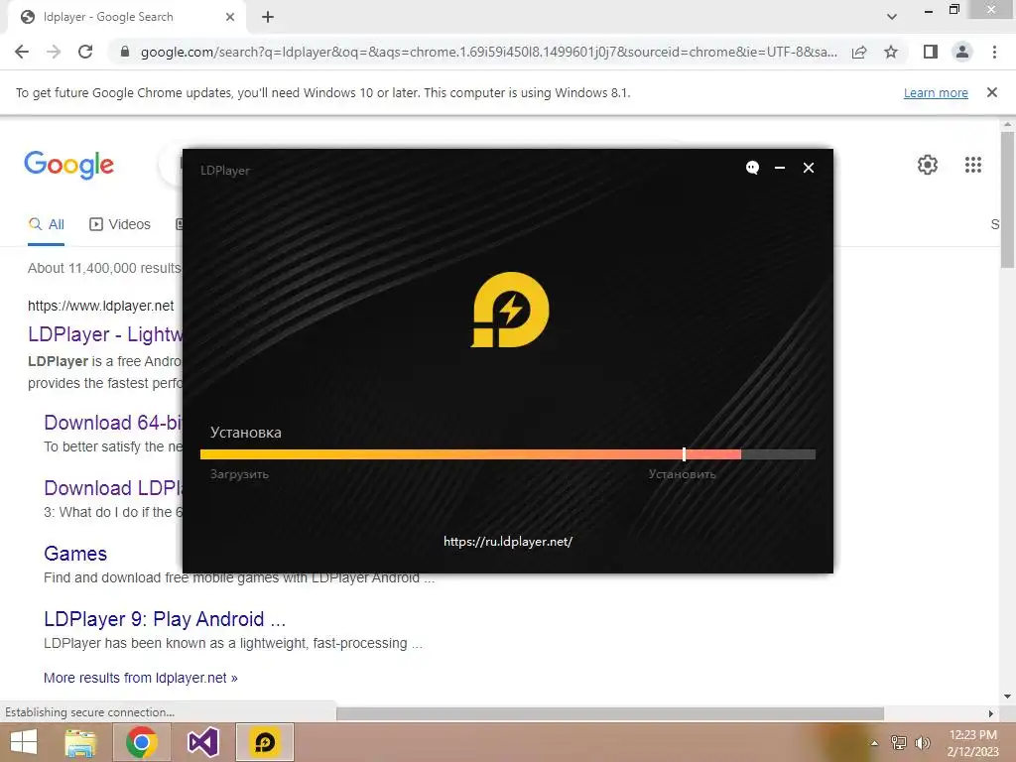This screenshot has height=762, width=1016.
Task: Reload the Chrome page
Action: 85,52
